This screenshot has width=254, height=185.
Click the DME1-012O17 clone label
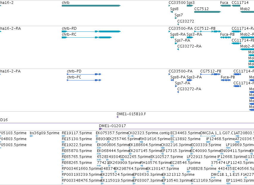click(x=113, y=126)
